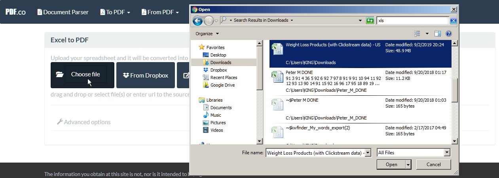Select Desktop in Favorites
Viewport: 499px width, 178px height.
(218, 55)
